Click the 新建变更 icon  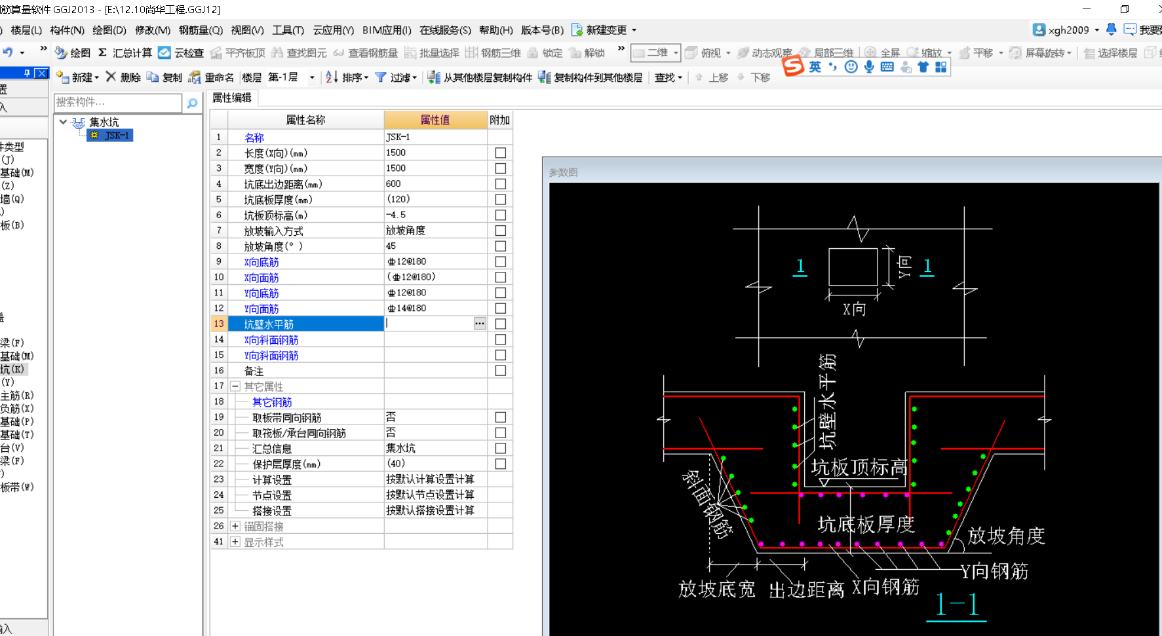click(577, 30)
